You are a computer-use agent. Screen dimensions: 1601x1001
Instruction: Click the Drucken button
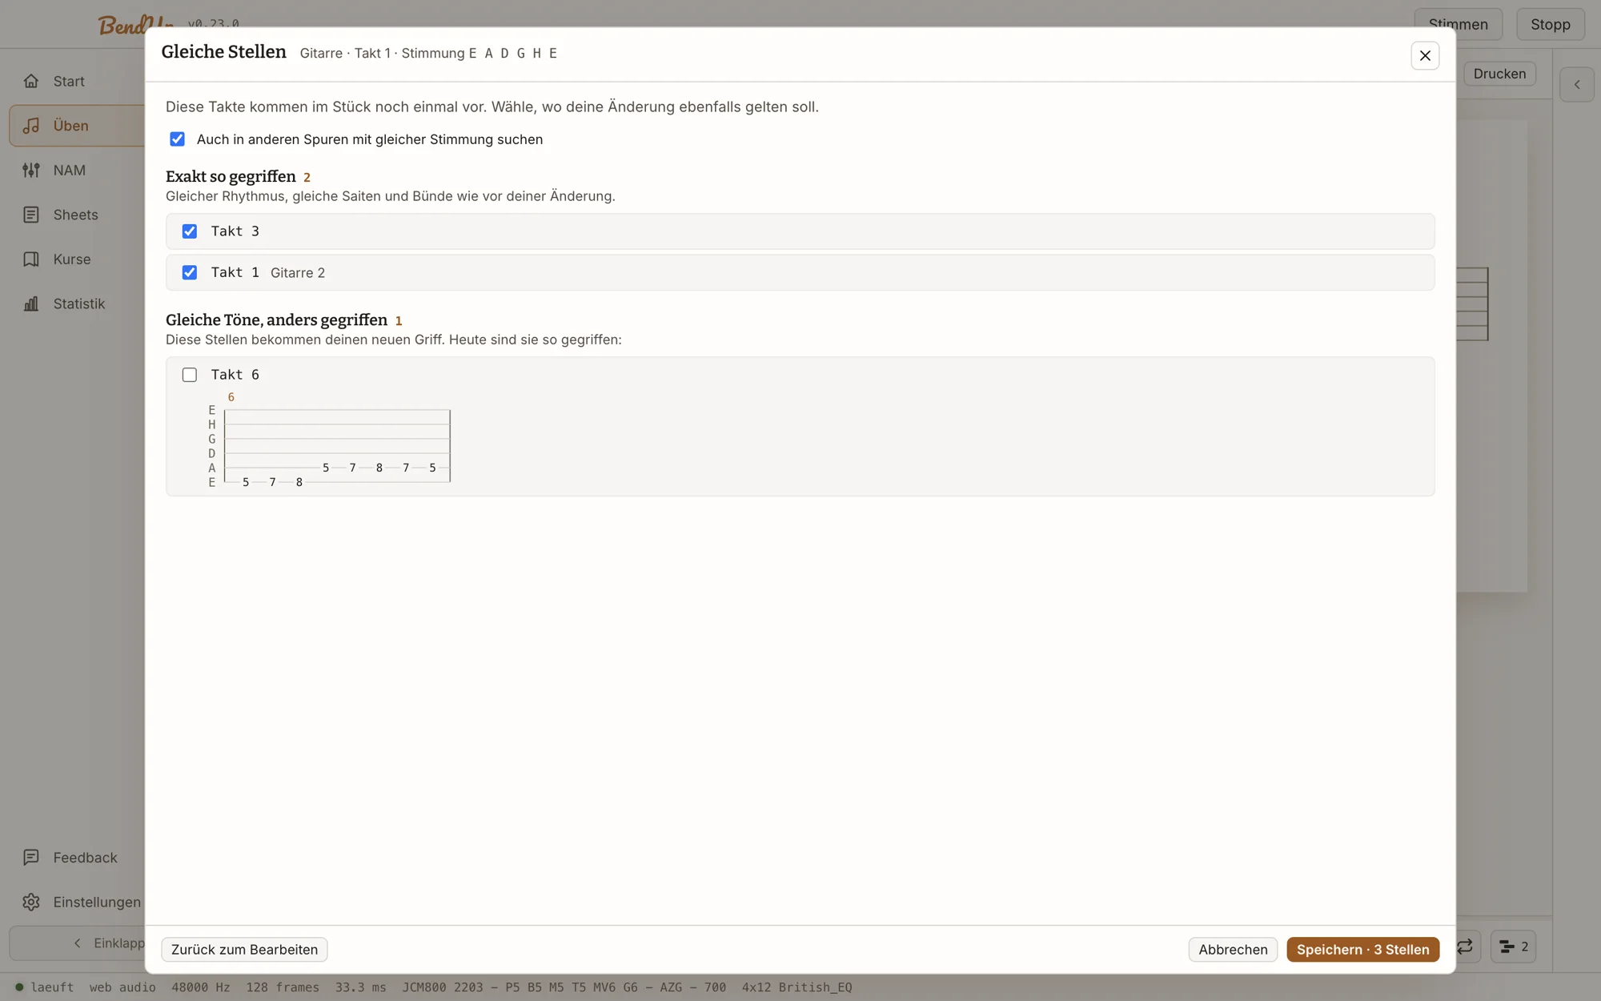[1499, 74]
